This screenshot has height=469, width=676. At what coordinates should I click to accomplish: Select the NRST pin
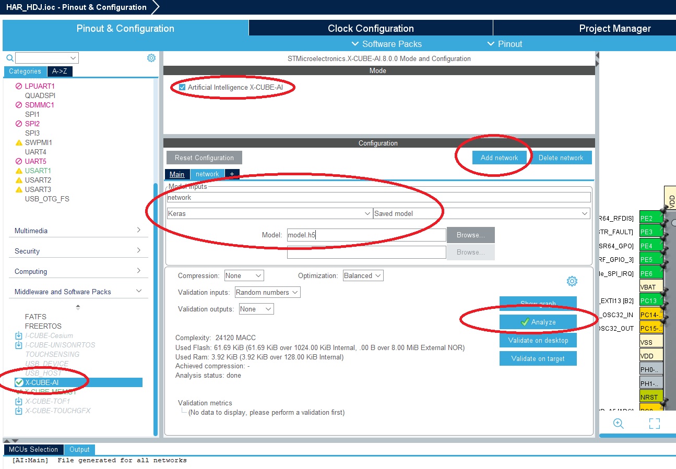(651, 397)
